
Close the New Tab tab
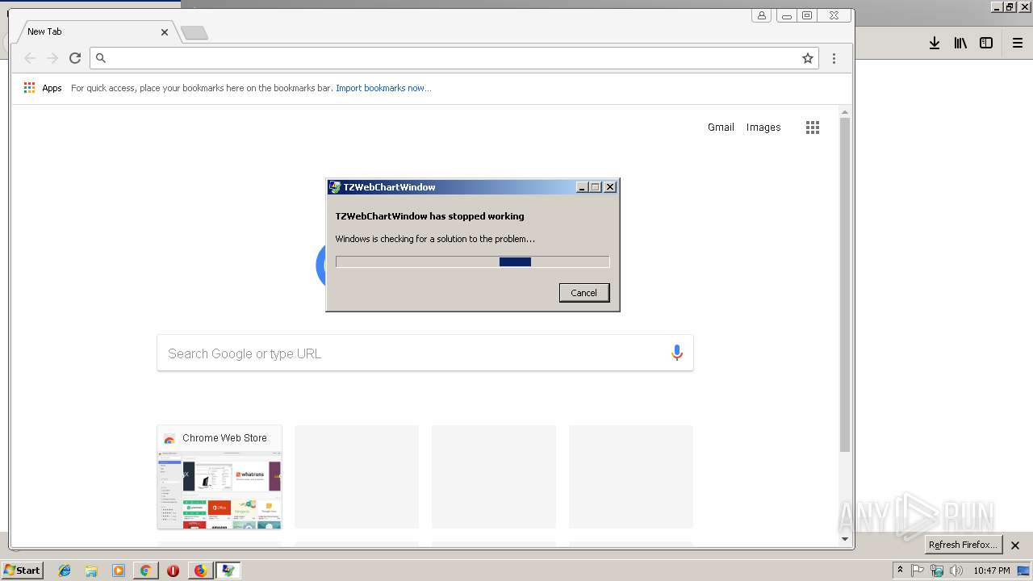coord(165,32)
